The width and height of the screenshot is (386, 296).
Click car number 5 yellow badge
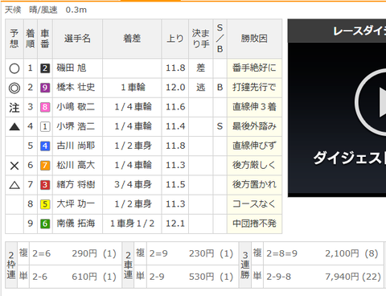point(45,204)
